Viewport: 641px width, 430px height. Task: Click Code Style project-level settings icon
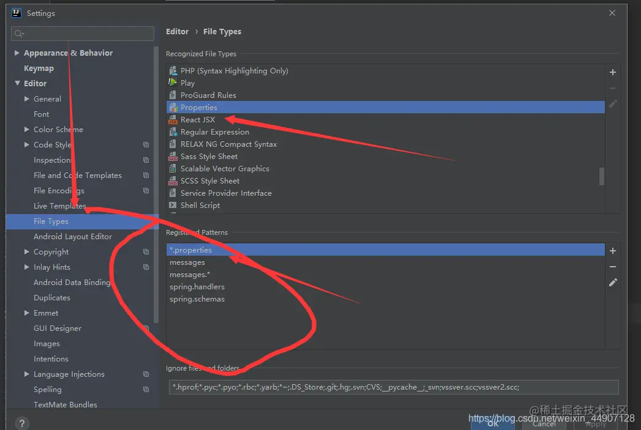146,144
